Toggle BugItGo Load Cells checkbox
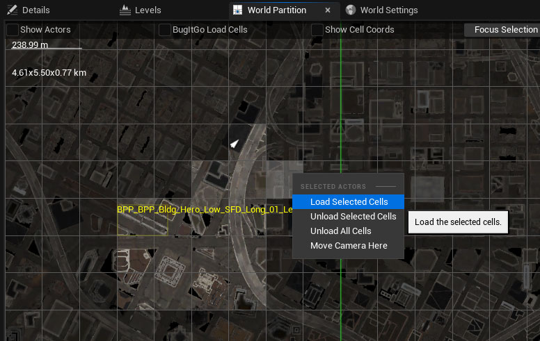The image size is (540, 341). 165,30
